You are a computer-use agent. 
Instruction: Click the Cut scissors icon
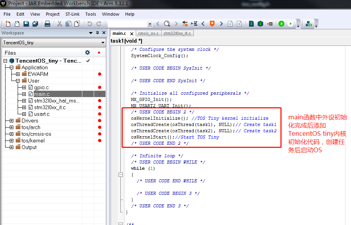(60, 24)
